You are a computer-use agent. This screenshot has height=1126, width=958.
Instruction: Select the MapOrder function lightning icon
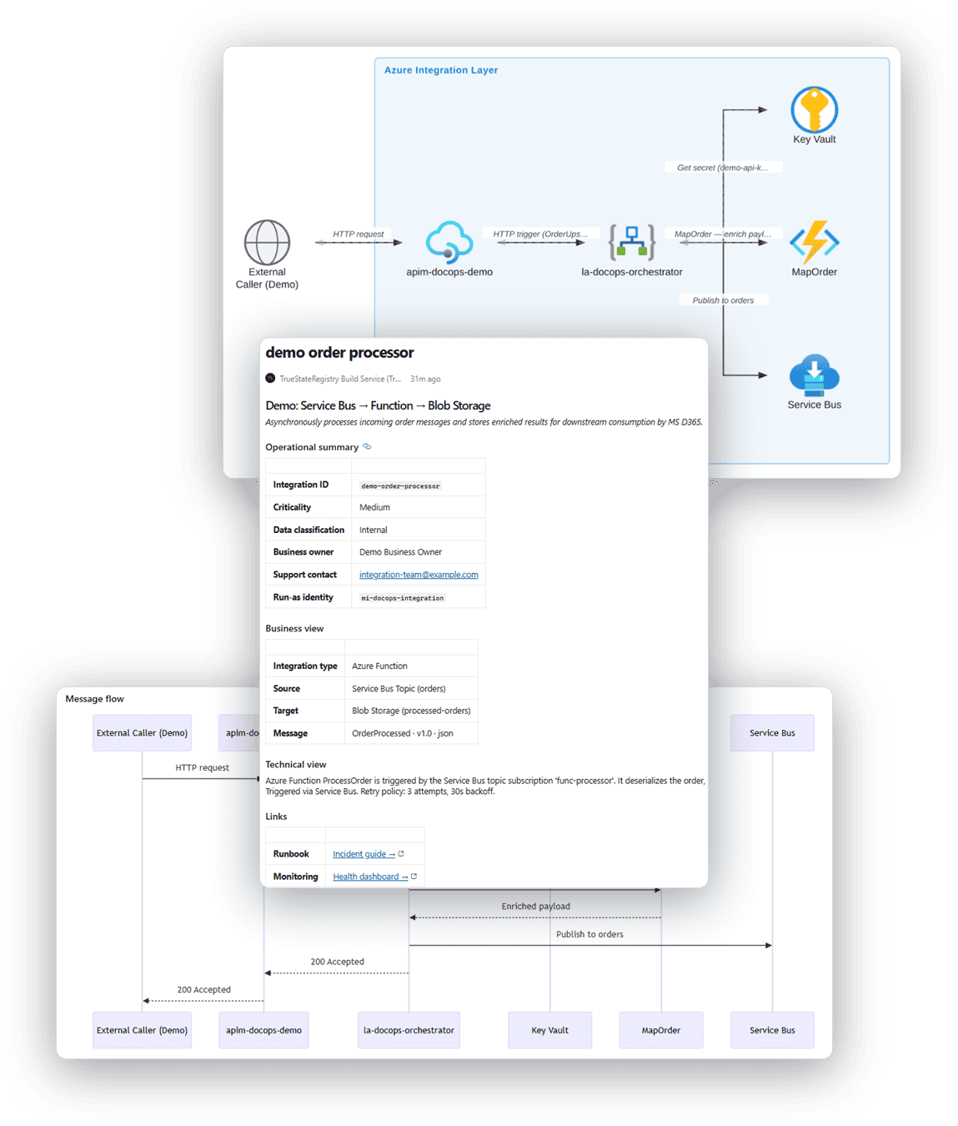pyautogui.click(x=815, y=242)
